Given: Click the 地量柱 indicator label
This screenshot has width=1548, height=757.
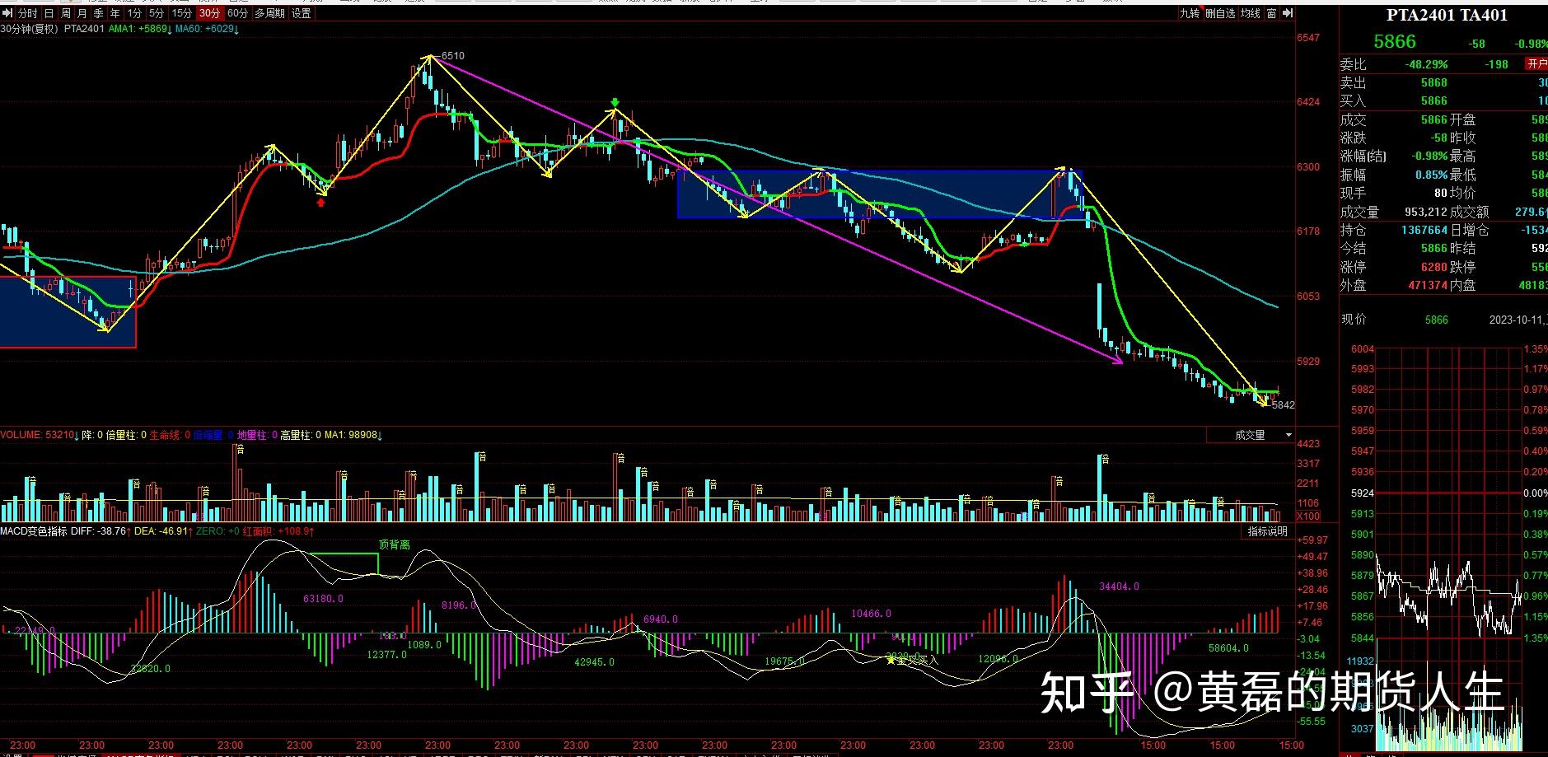Looking at the screenshot, I should tap(257, 435).
